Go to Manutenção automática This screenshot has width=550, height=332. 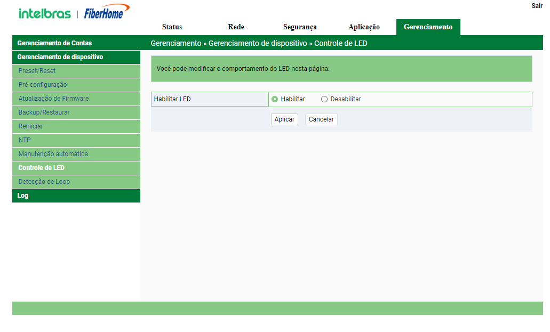click(76, 154)
